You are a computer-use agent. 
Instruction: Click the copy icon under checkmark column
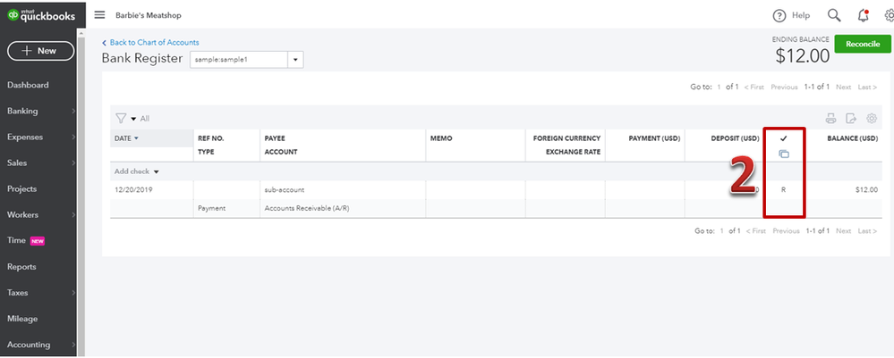pos(784,153)
